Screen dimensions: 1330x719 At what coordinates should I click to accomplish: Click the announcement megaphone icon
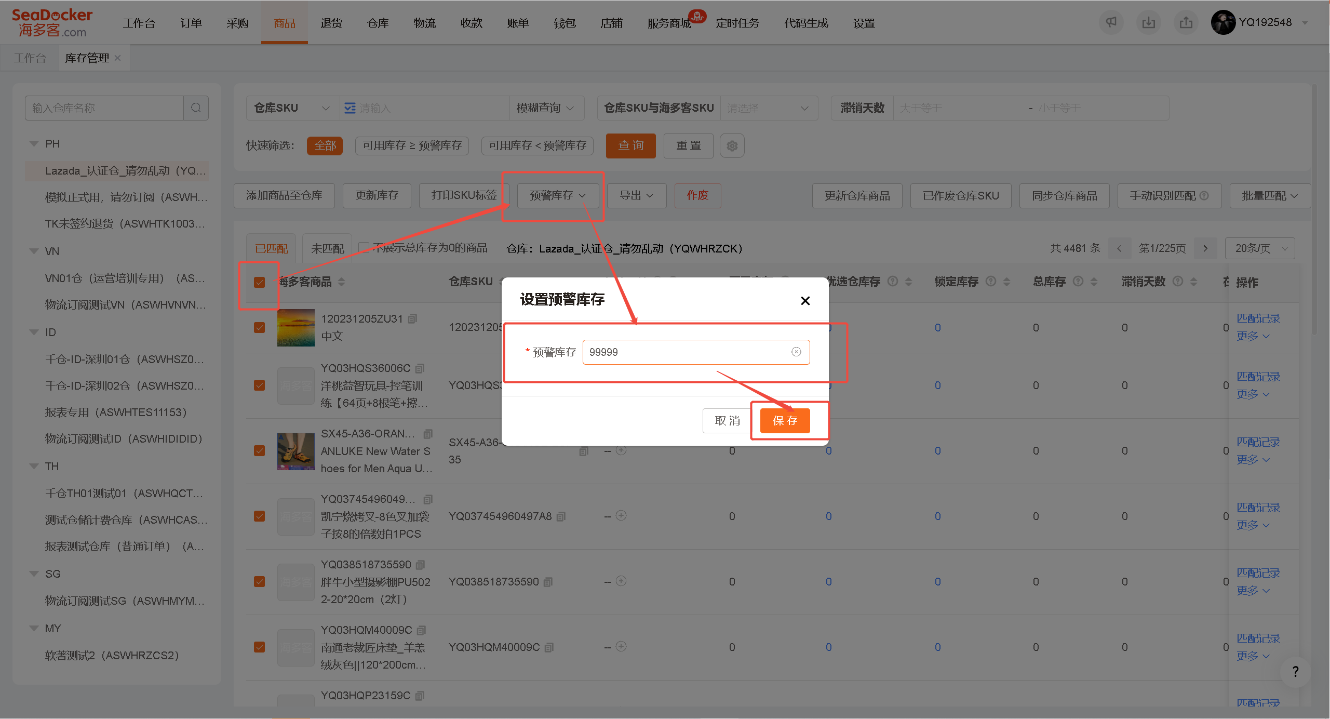(x=1111, y=22)
